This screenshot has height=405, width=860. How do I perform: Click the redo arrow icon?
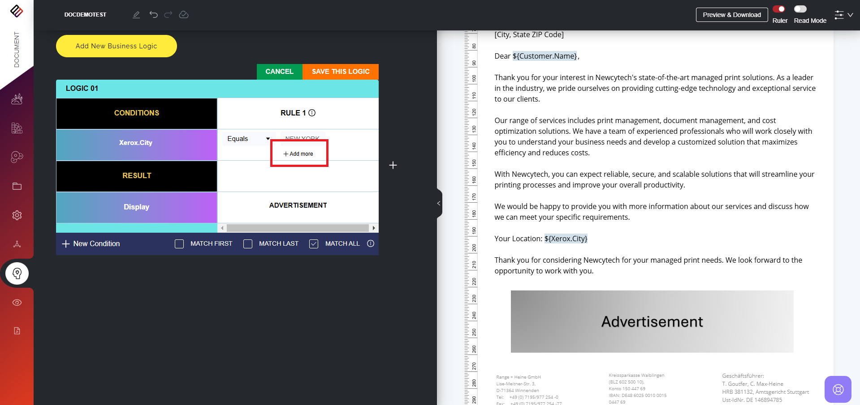pos(168,15)
